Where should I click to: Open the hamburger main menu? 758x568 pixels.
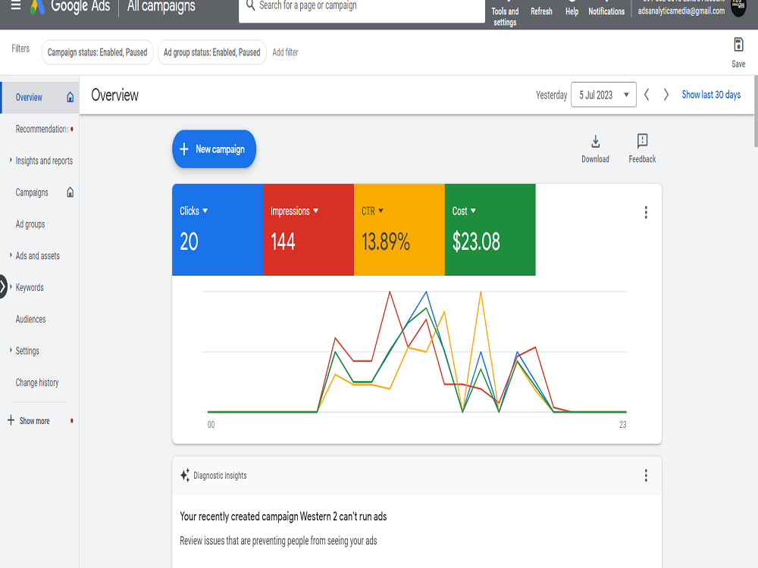(16, 6)
